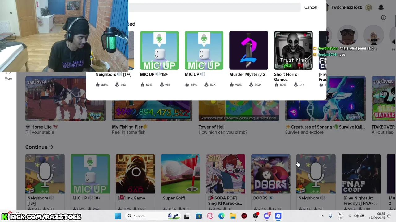396x222 pixels.
Task: Open the Robux hexagon icon
Action: [368, 7]
